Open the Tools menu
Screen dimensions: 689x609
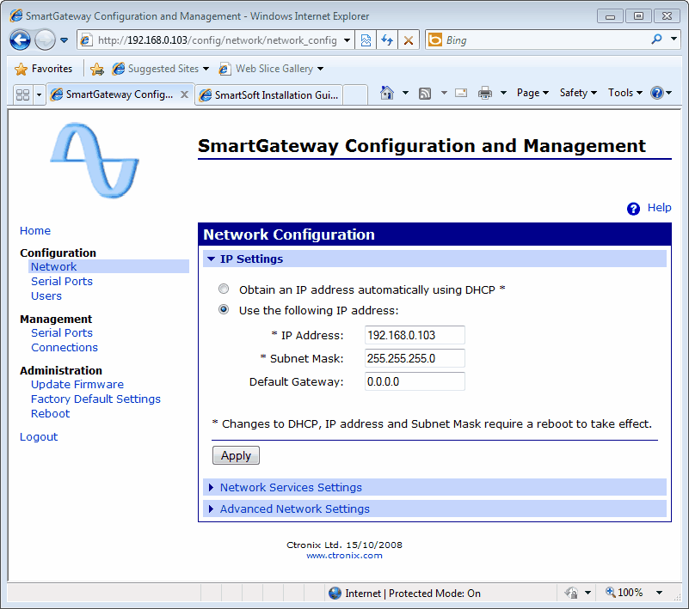(624, 93)
